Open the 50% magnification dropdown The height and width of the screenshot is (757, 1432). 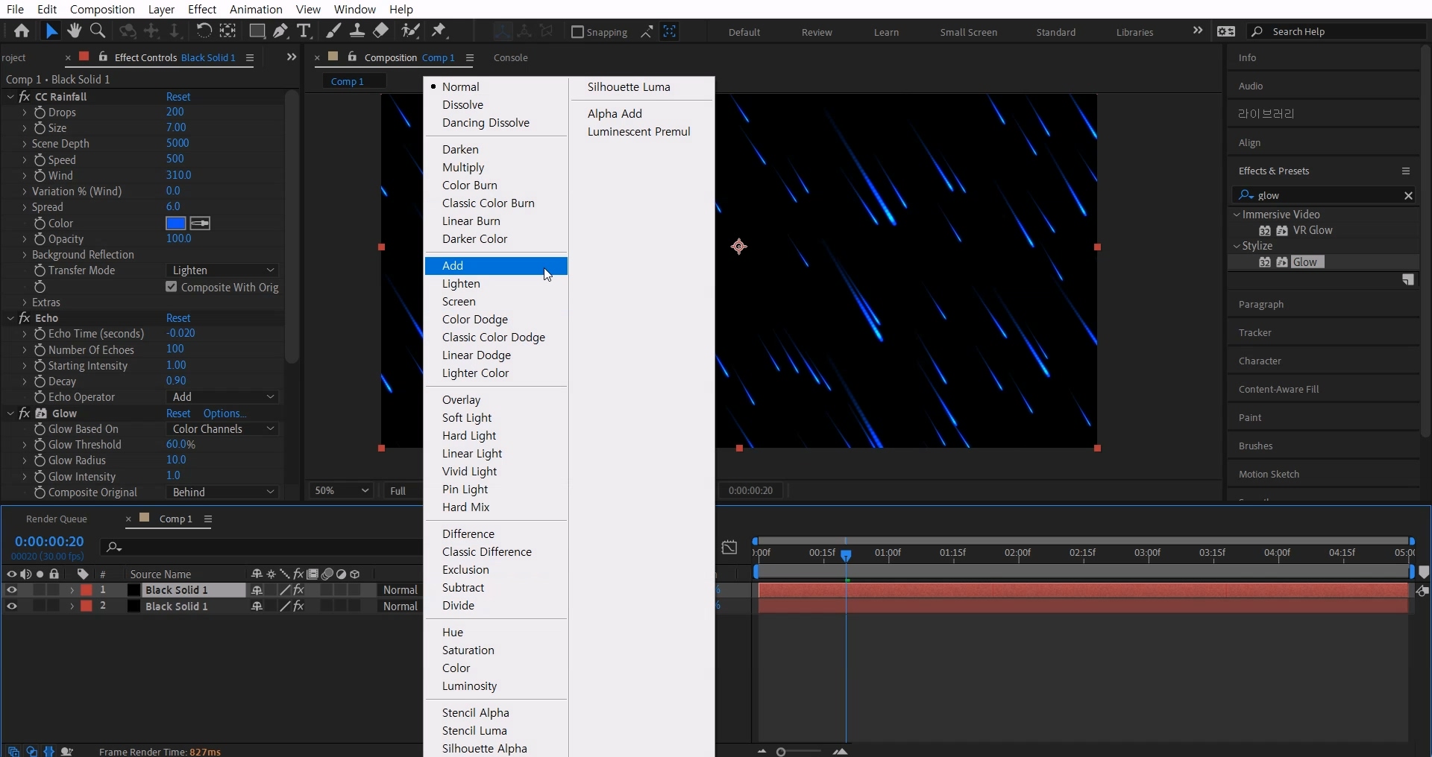(341, 490)
